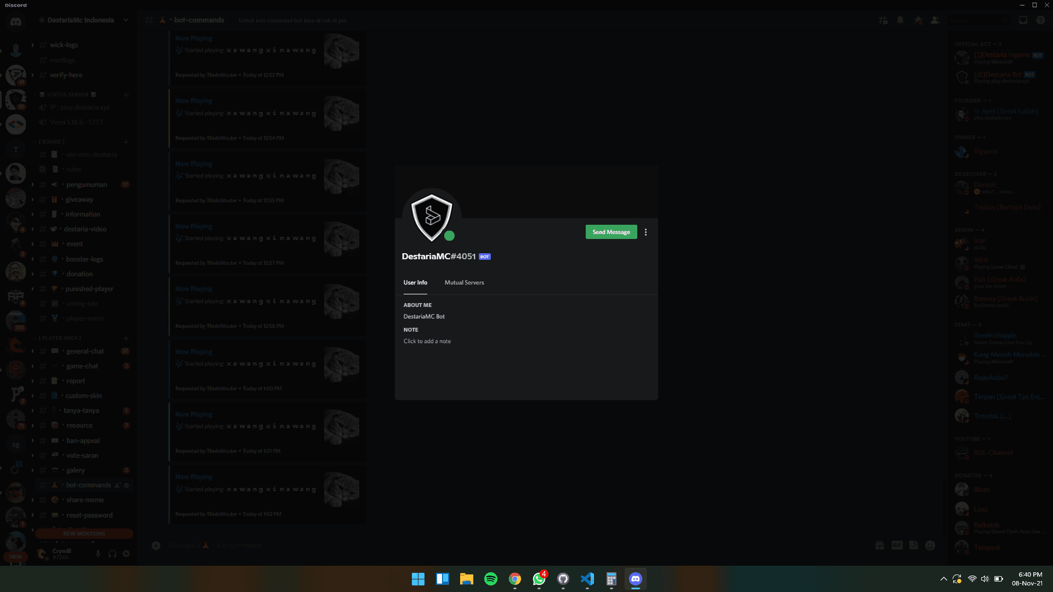Open the three-dot profile options menu
The height and width of the screenshot is (592, 1053).
646,232
